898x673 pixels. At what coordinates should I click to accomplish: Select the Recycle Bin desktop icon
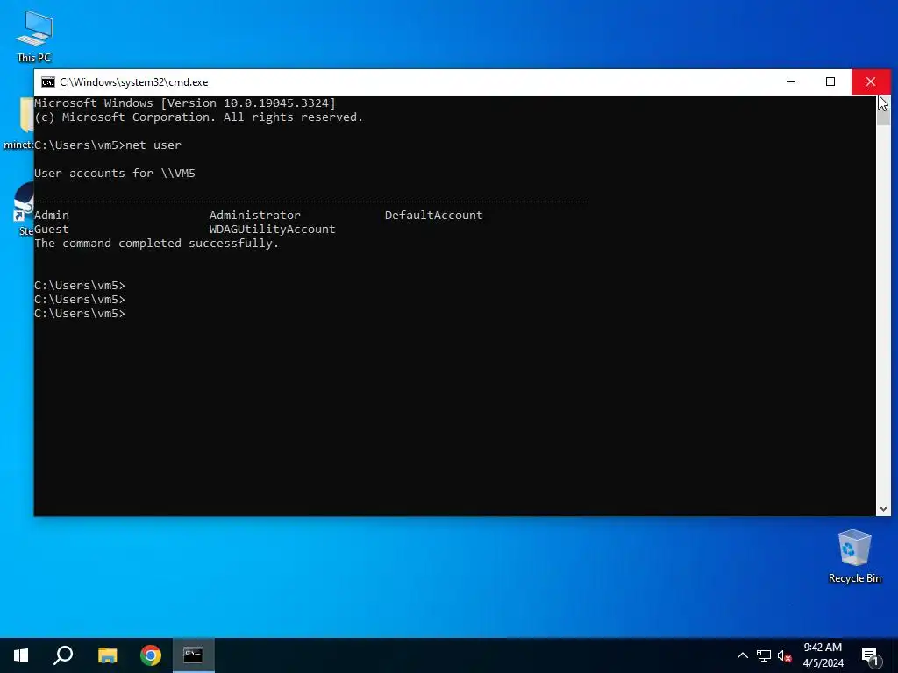pyautogui.click(x=854, y=556)
